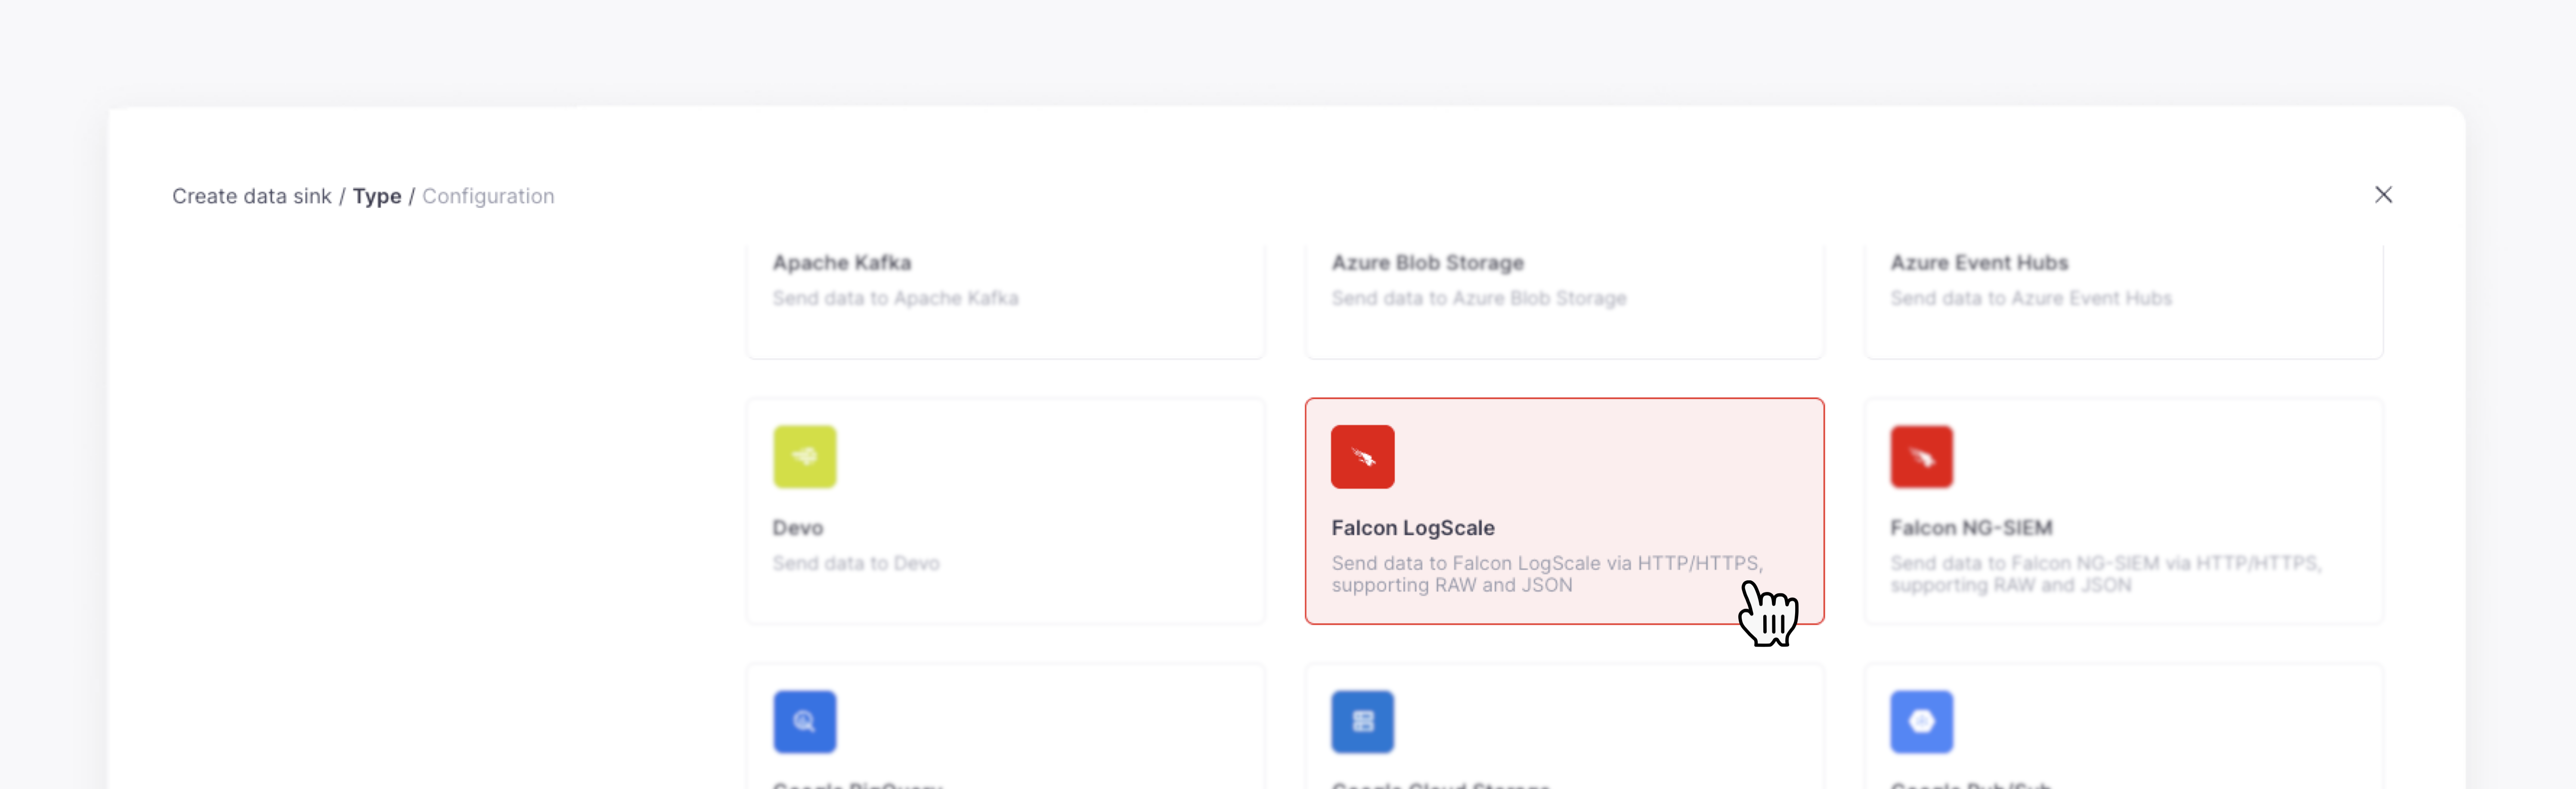This screenshot has height=789, width=2576.
Task: Click the blue Google Cloud Storage icon
Action: (1362, 721)
